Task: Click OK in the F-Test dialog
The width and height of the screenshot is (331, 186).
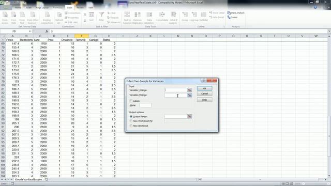Action: click(205, 88)
